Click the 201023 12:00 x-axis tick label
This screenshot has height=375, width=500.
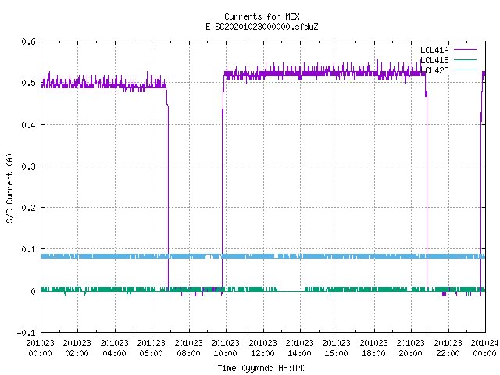pyautogui.click(x=262, y=348)
